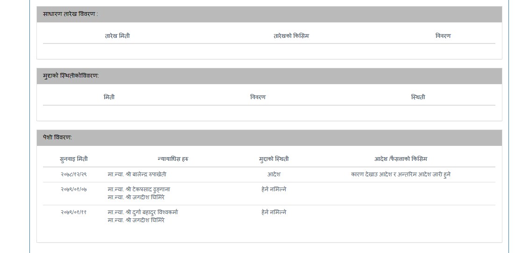Click the स्थिती column header
Screen dimensions: 515x253
click(x=418, y=97)
